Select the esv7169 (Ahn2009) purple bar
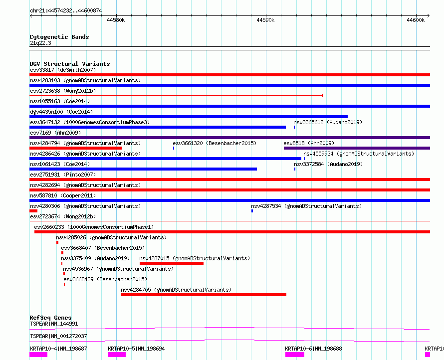444x360 pixels. (229, 138)
